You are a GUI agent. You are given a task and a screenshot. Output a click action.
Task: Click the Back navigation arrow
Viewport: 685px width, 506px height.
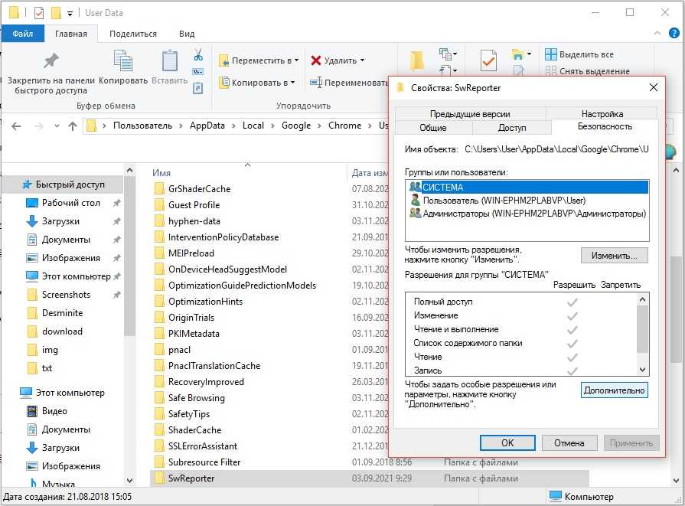(16, 126)
